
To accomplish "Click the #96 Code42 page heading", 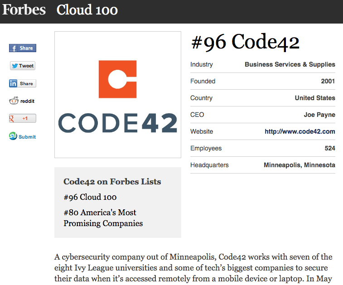I will point(245,43).
